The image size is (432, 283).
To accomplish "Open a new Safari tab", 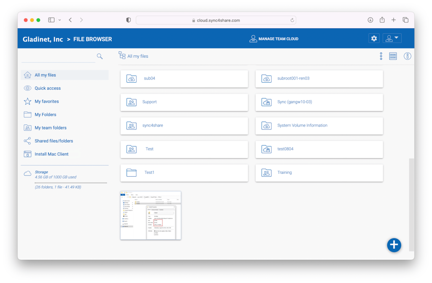I will (394, 20).
